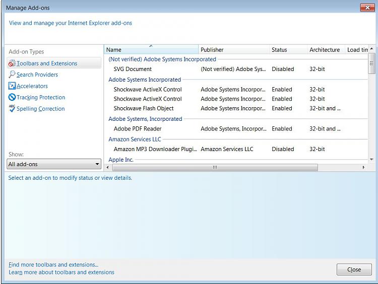Click the Spelling Correction ABC icon

click(12, 108)
